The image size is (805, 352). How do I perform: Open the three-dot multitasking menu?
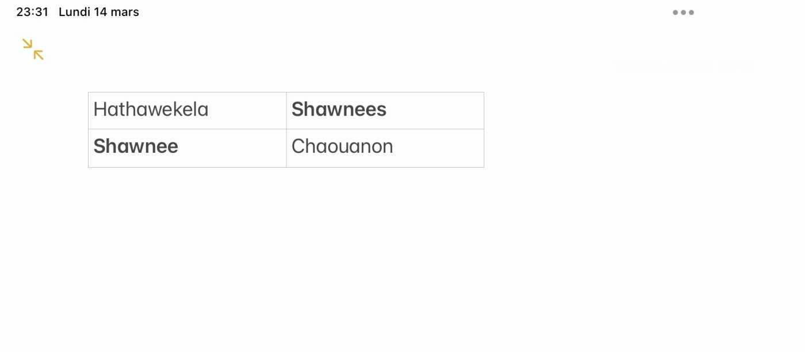pyautogui.click(x=683, y=13)
